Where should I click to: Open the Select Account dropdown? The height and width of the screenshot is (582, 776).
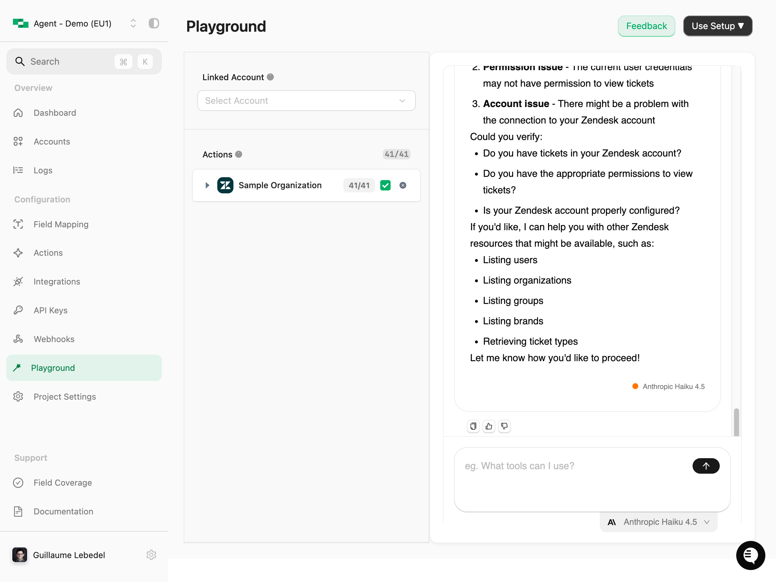click(x=306, y=100)
